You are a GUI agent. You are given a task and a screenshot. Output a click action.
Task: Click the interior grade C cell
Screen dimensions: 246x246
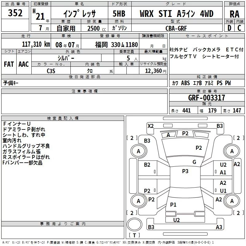[240, 28]
